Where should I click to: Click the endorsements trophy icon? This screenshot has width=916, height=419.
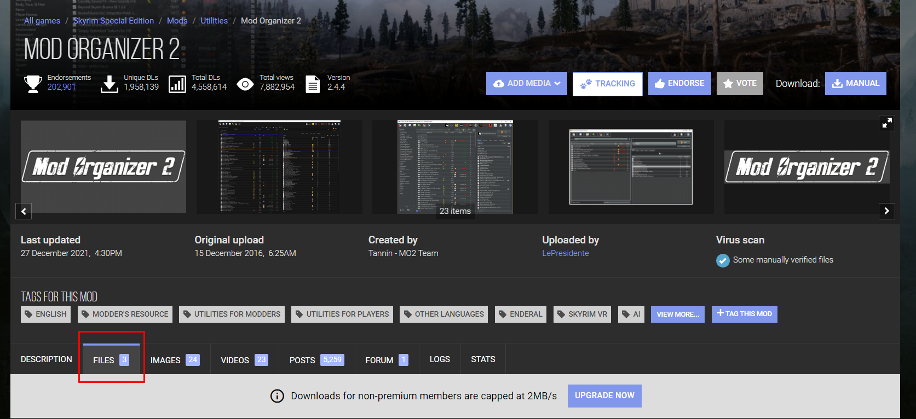(x=33, y=84)
